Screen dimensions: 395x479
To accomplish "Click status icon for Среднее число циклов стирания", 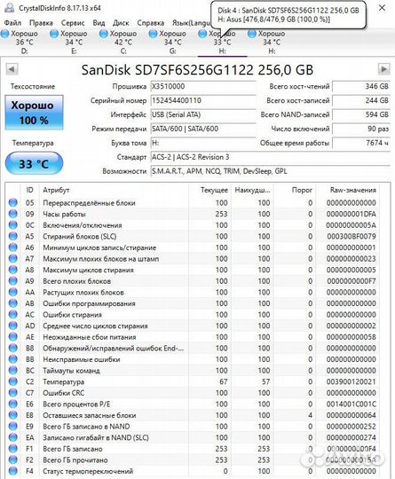I will coord(12,326).
